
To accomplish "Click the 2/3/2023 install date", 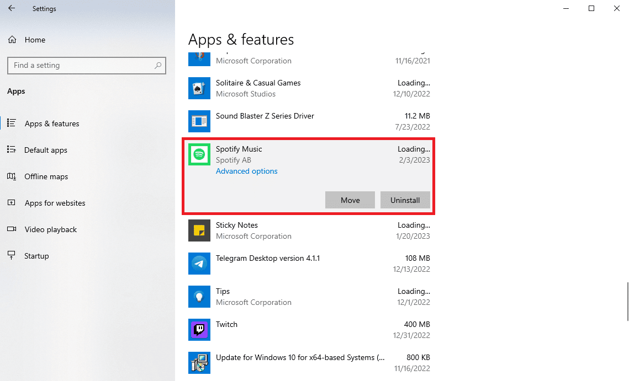I will coord(414,160).
